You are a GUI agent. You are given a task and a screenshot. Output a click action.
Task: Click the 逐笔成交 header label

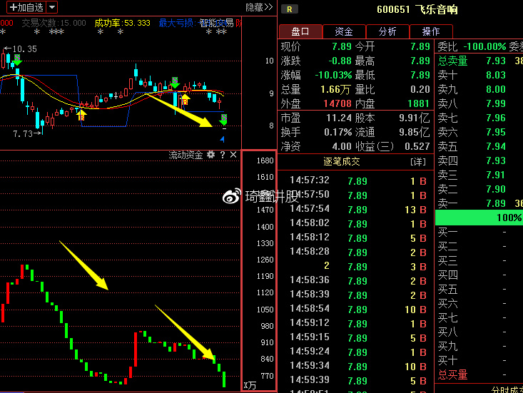pos(342,162)
